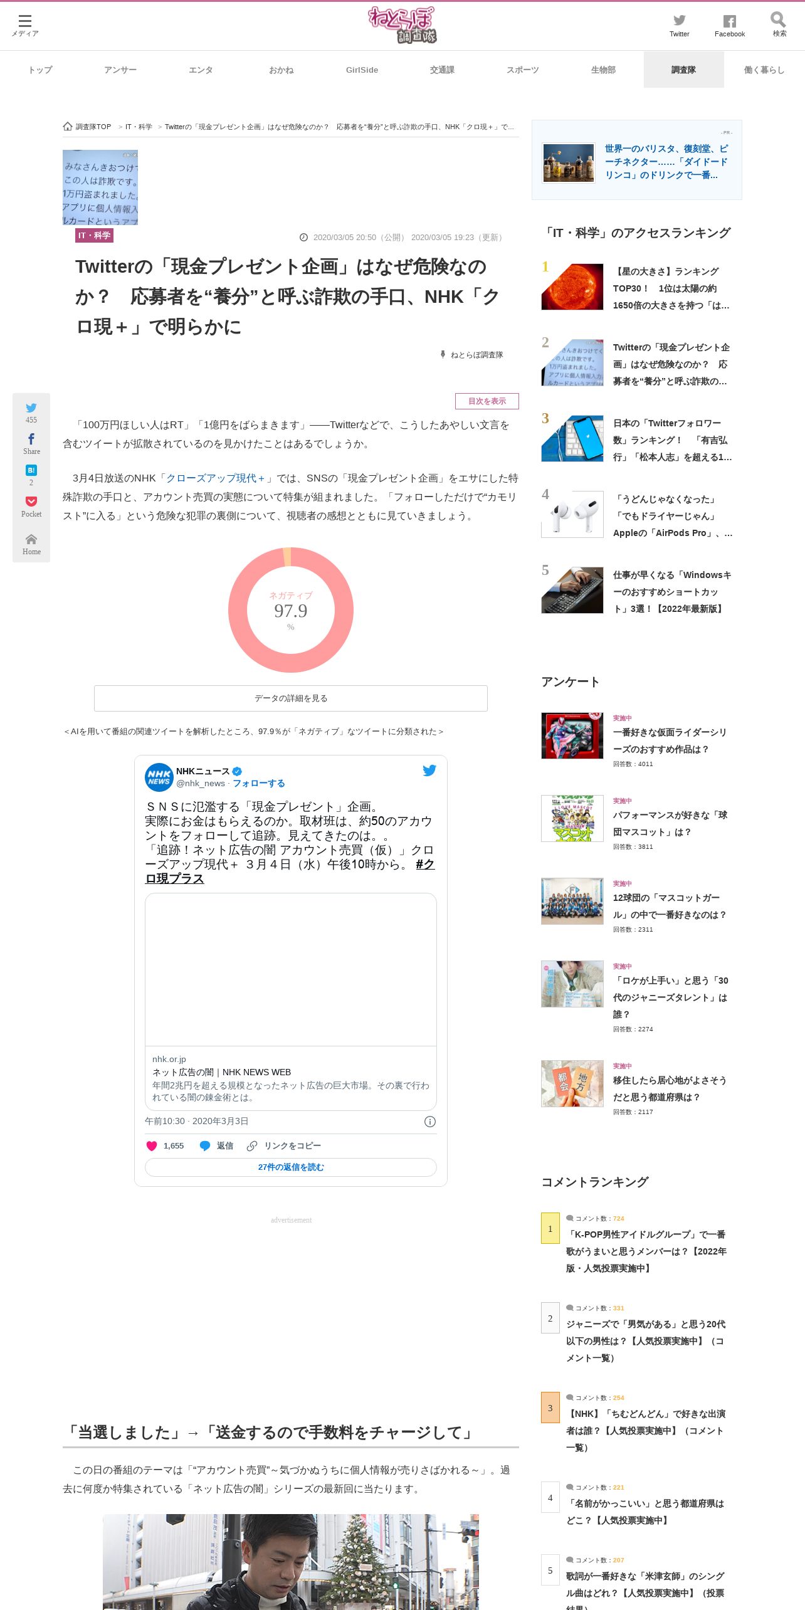
Task: Select the 働く暮らし nav tab
Action: (764, 70)
